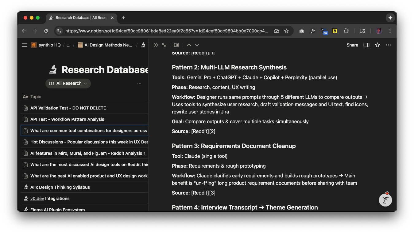Screen dimensions: 414x234
Task: Go to the next database page
Action: 197,45
